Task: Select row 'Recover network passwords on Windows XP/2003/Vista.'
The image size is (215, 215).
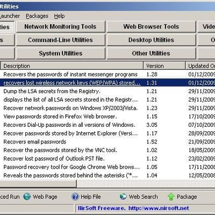Action: [107, 108]
